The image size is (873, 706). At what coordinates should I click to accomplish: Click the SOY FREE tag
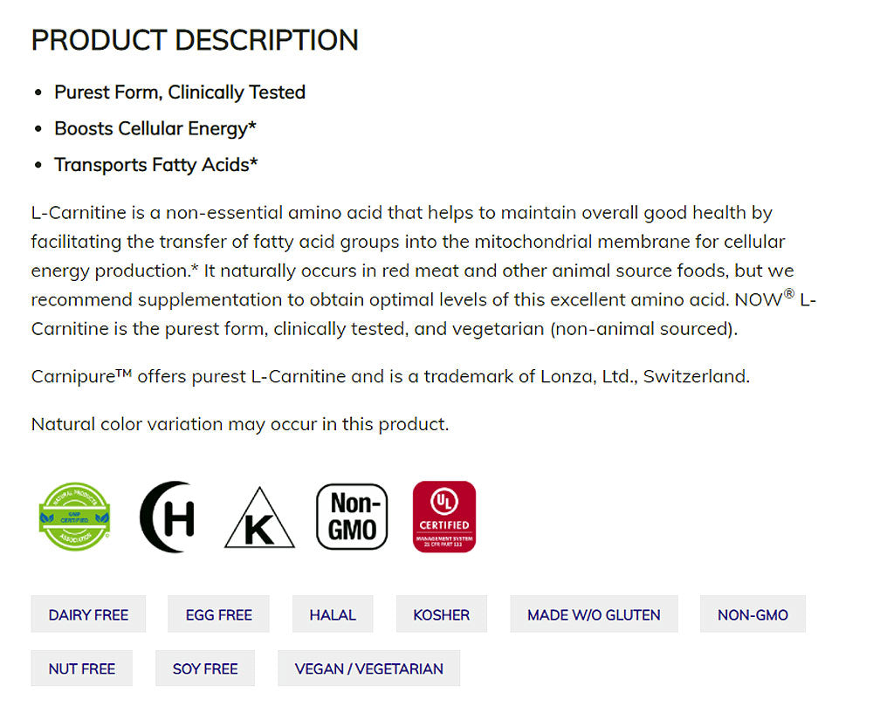[x=205, y=668]
